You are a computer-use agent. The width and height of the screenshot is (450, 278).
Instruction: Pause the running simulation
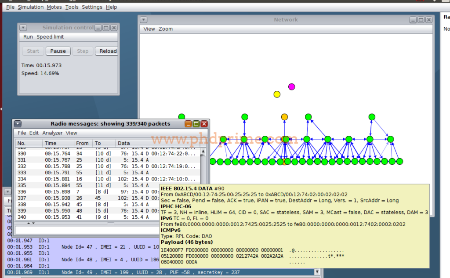[x=58, y=51]
